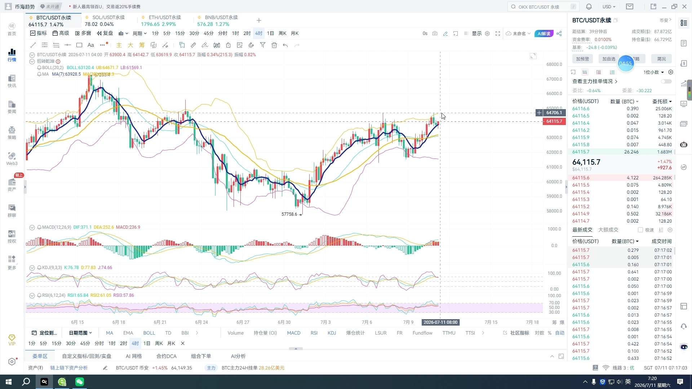Switch to the SOL/USDT永续 tab
Viewport: 692px width, 389px height.
pyautogui.click(x=109, y=21)
